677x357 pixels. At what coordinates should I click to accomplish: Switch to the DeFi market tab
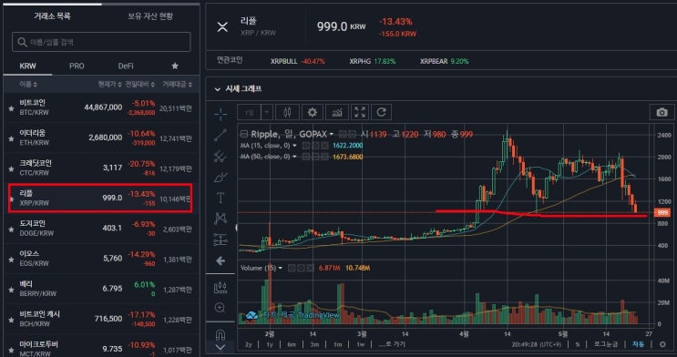point(126,66)
